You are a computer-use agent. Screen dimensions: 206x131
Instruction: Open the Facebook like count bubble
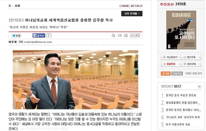coord(49,35)
